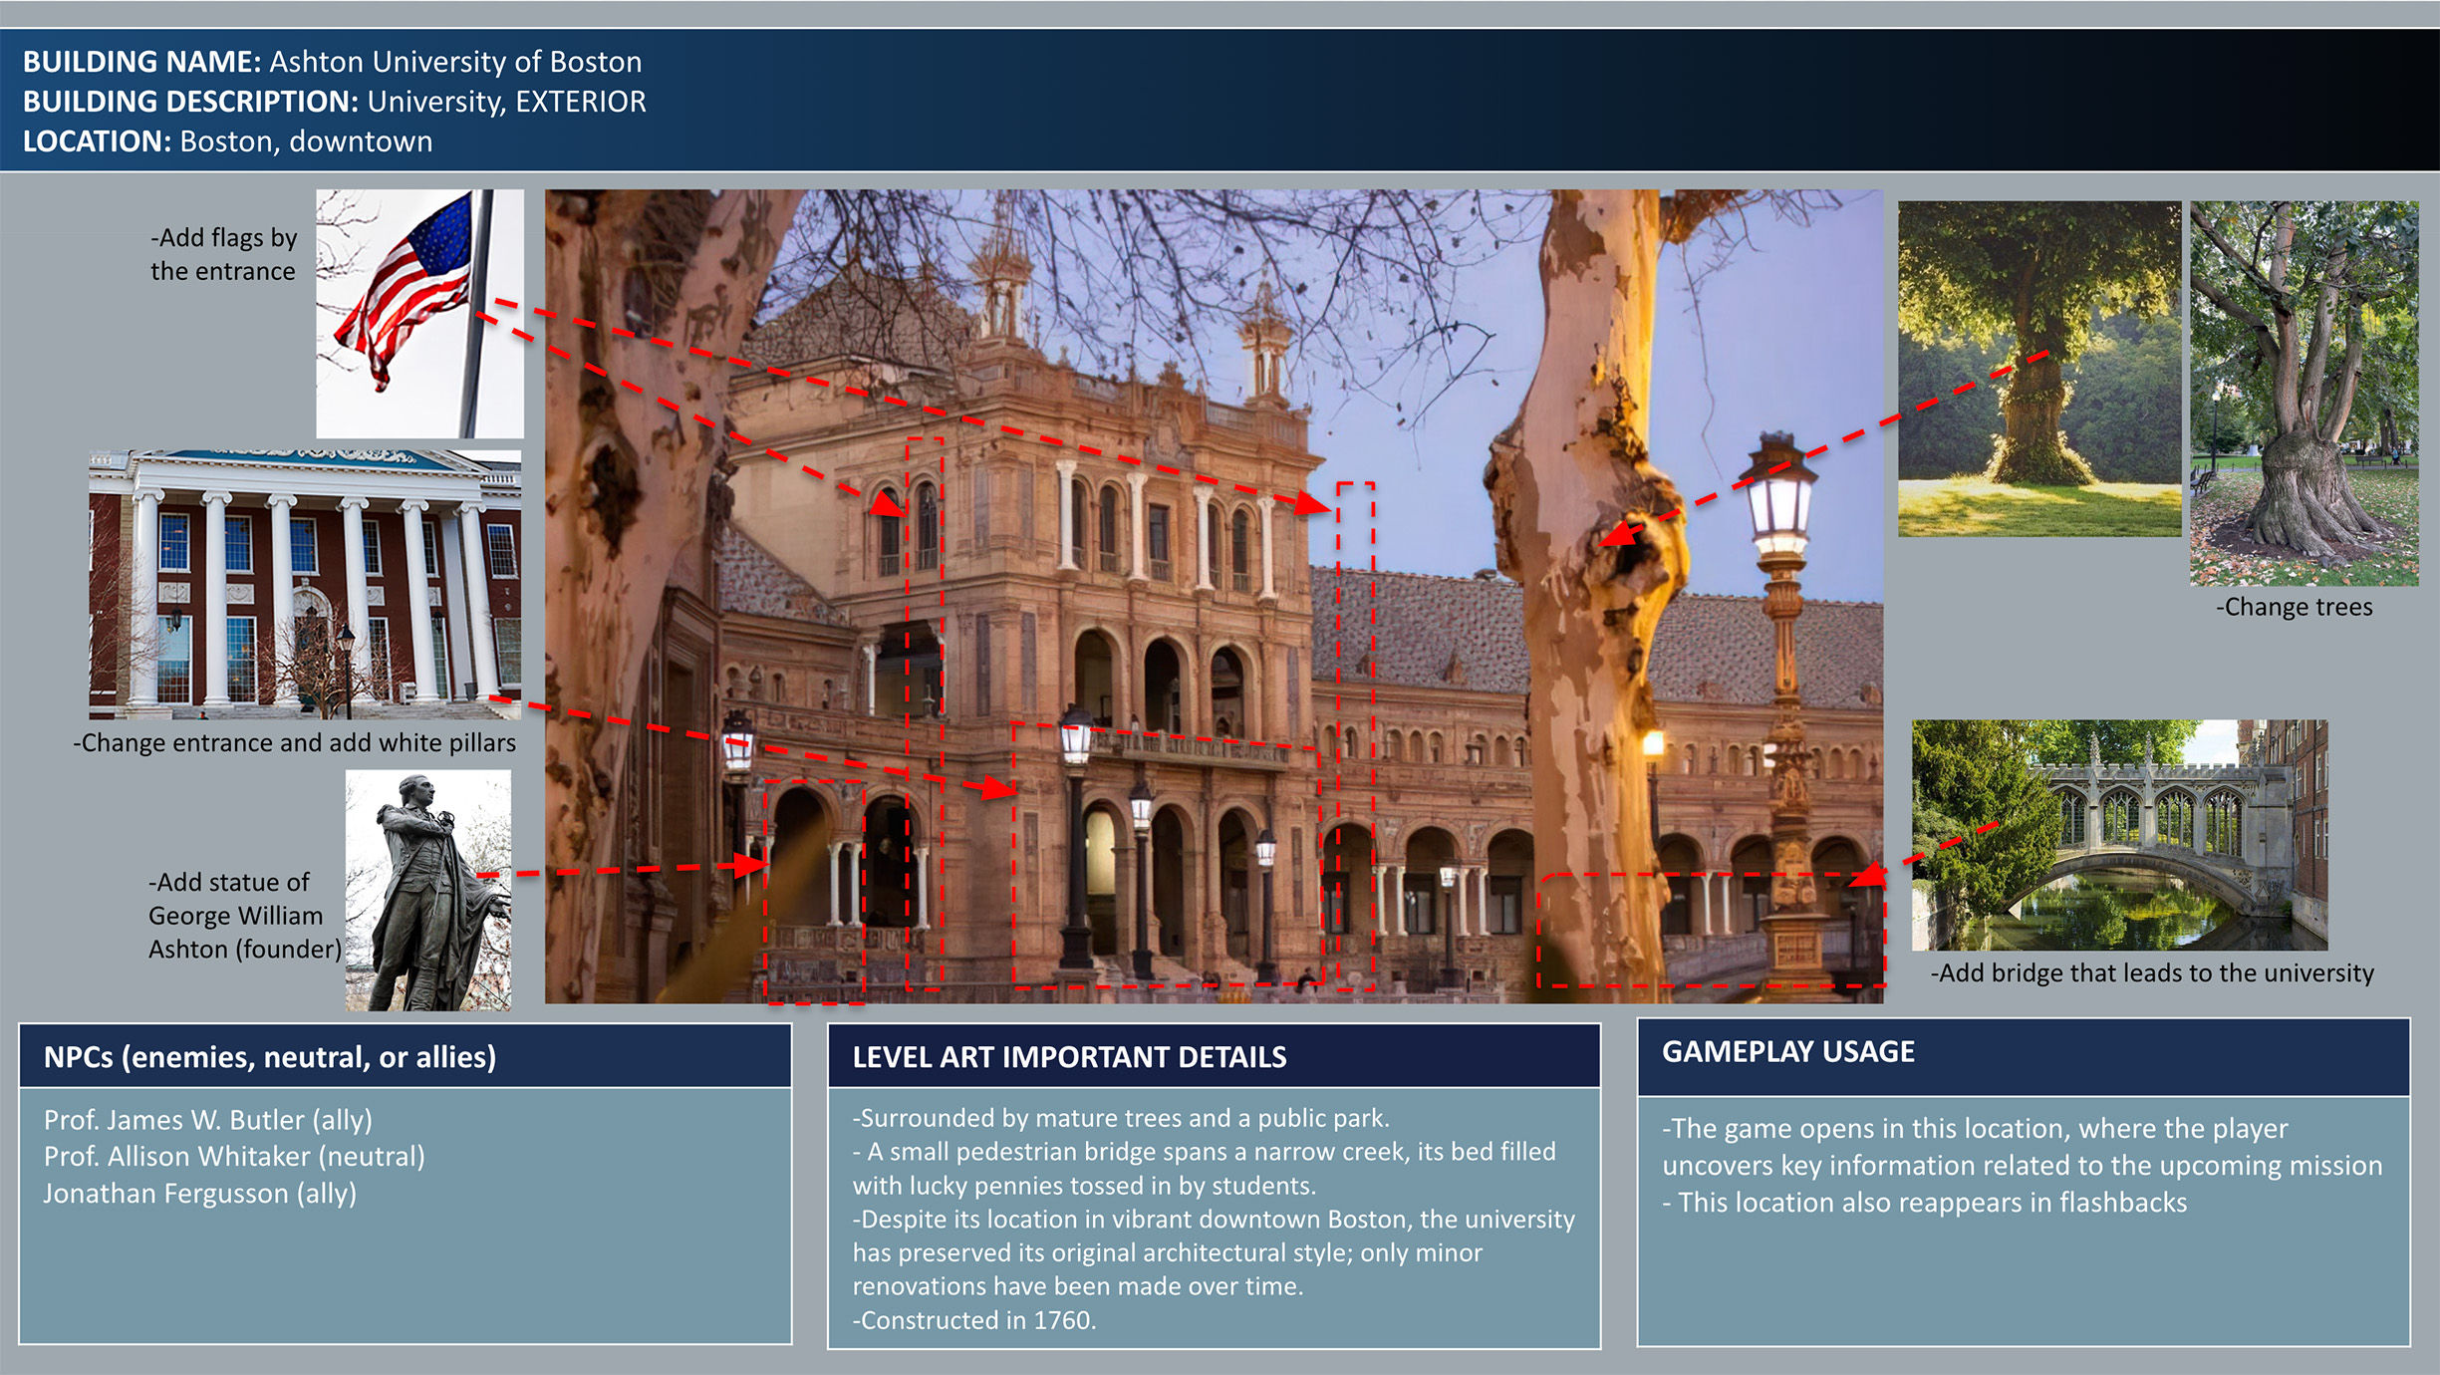Select 'Prof. James W. Butler (ally)' text
The image size is (2440, 1375).
(207, 1120)
